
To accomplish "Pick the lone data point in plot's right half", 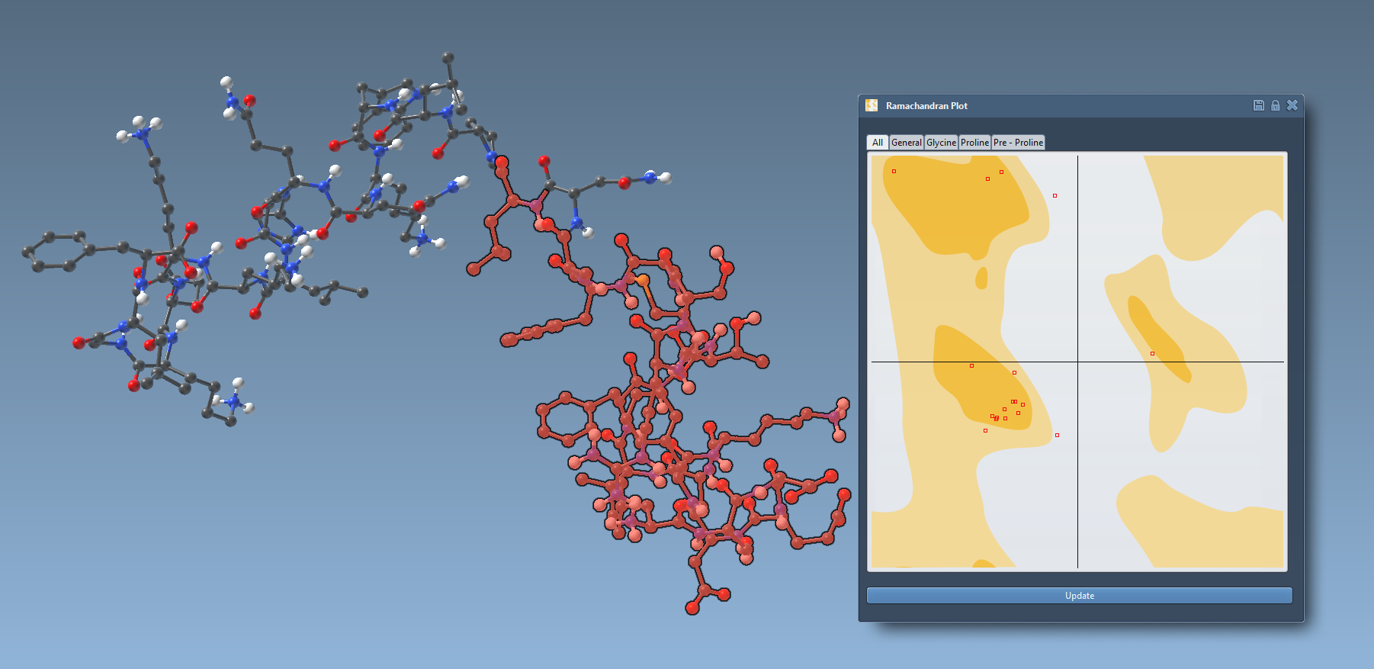I will click(x=1152, y=353).
